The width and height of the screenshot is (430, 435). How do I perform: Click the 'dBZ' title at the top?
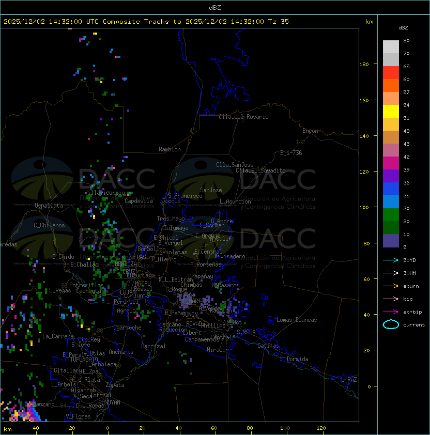click(x=215, y=8)
